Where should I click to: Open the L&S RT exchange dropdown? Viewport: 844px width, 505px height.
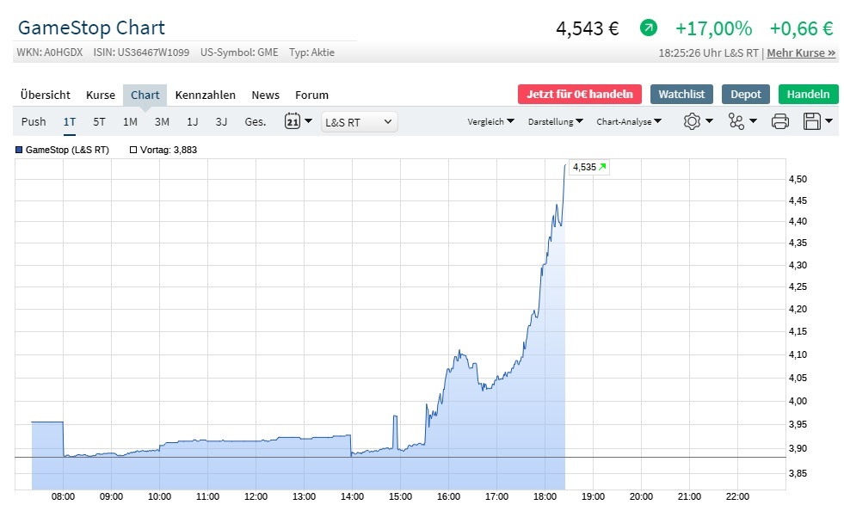359,121
